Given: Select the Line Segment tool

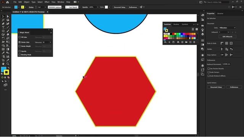Looking at the screenshot, I should 8,27.
